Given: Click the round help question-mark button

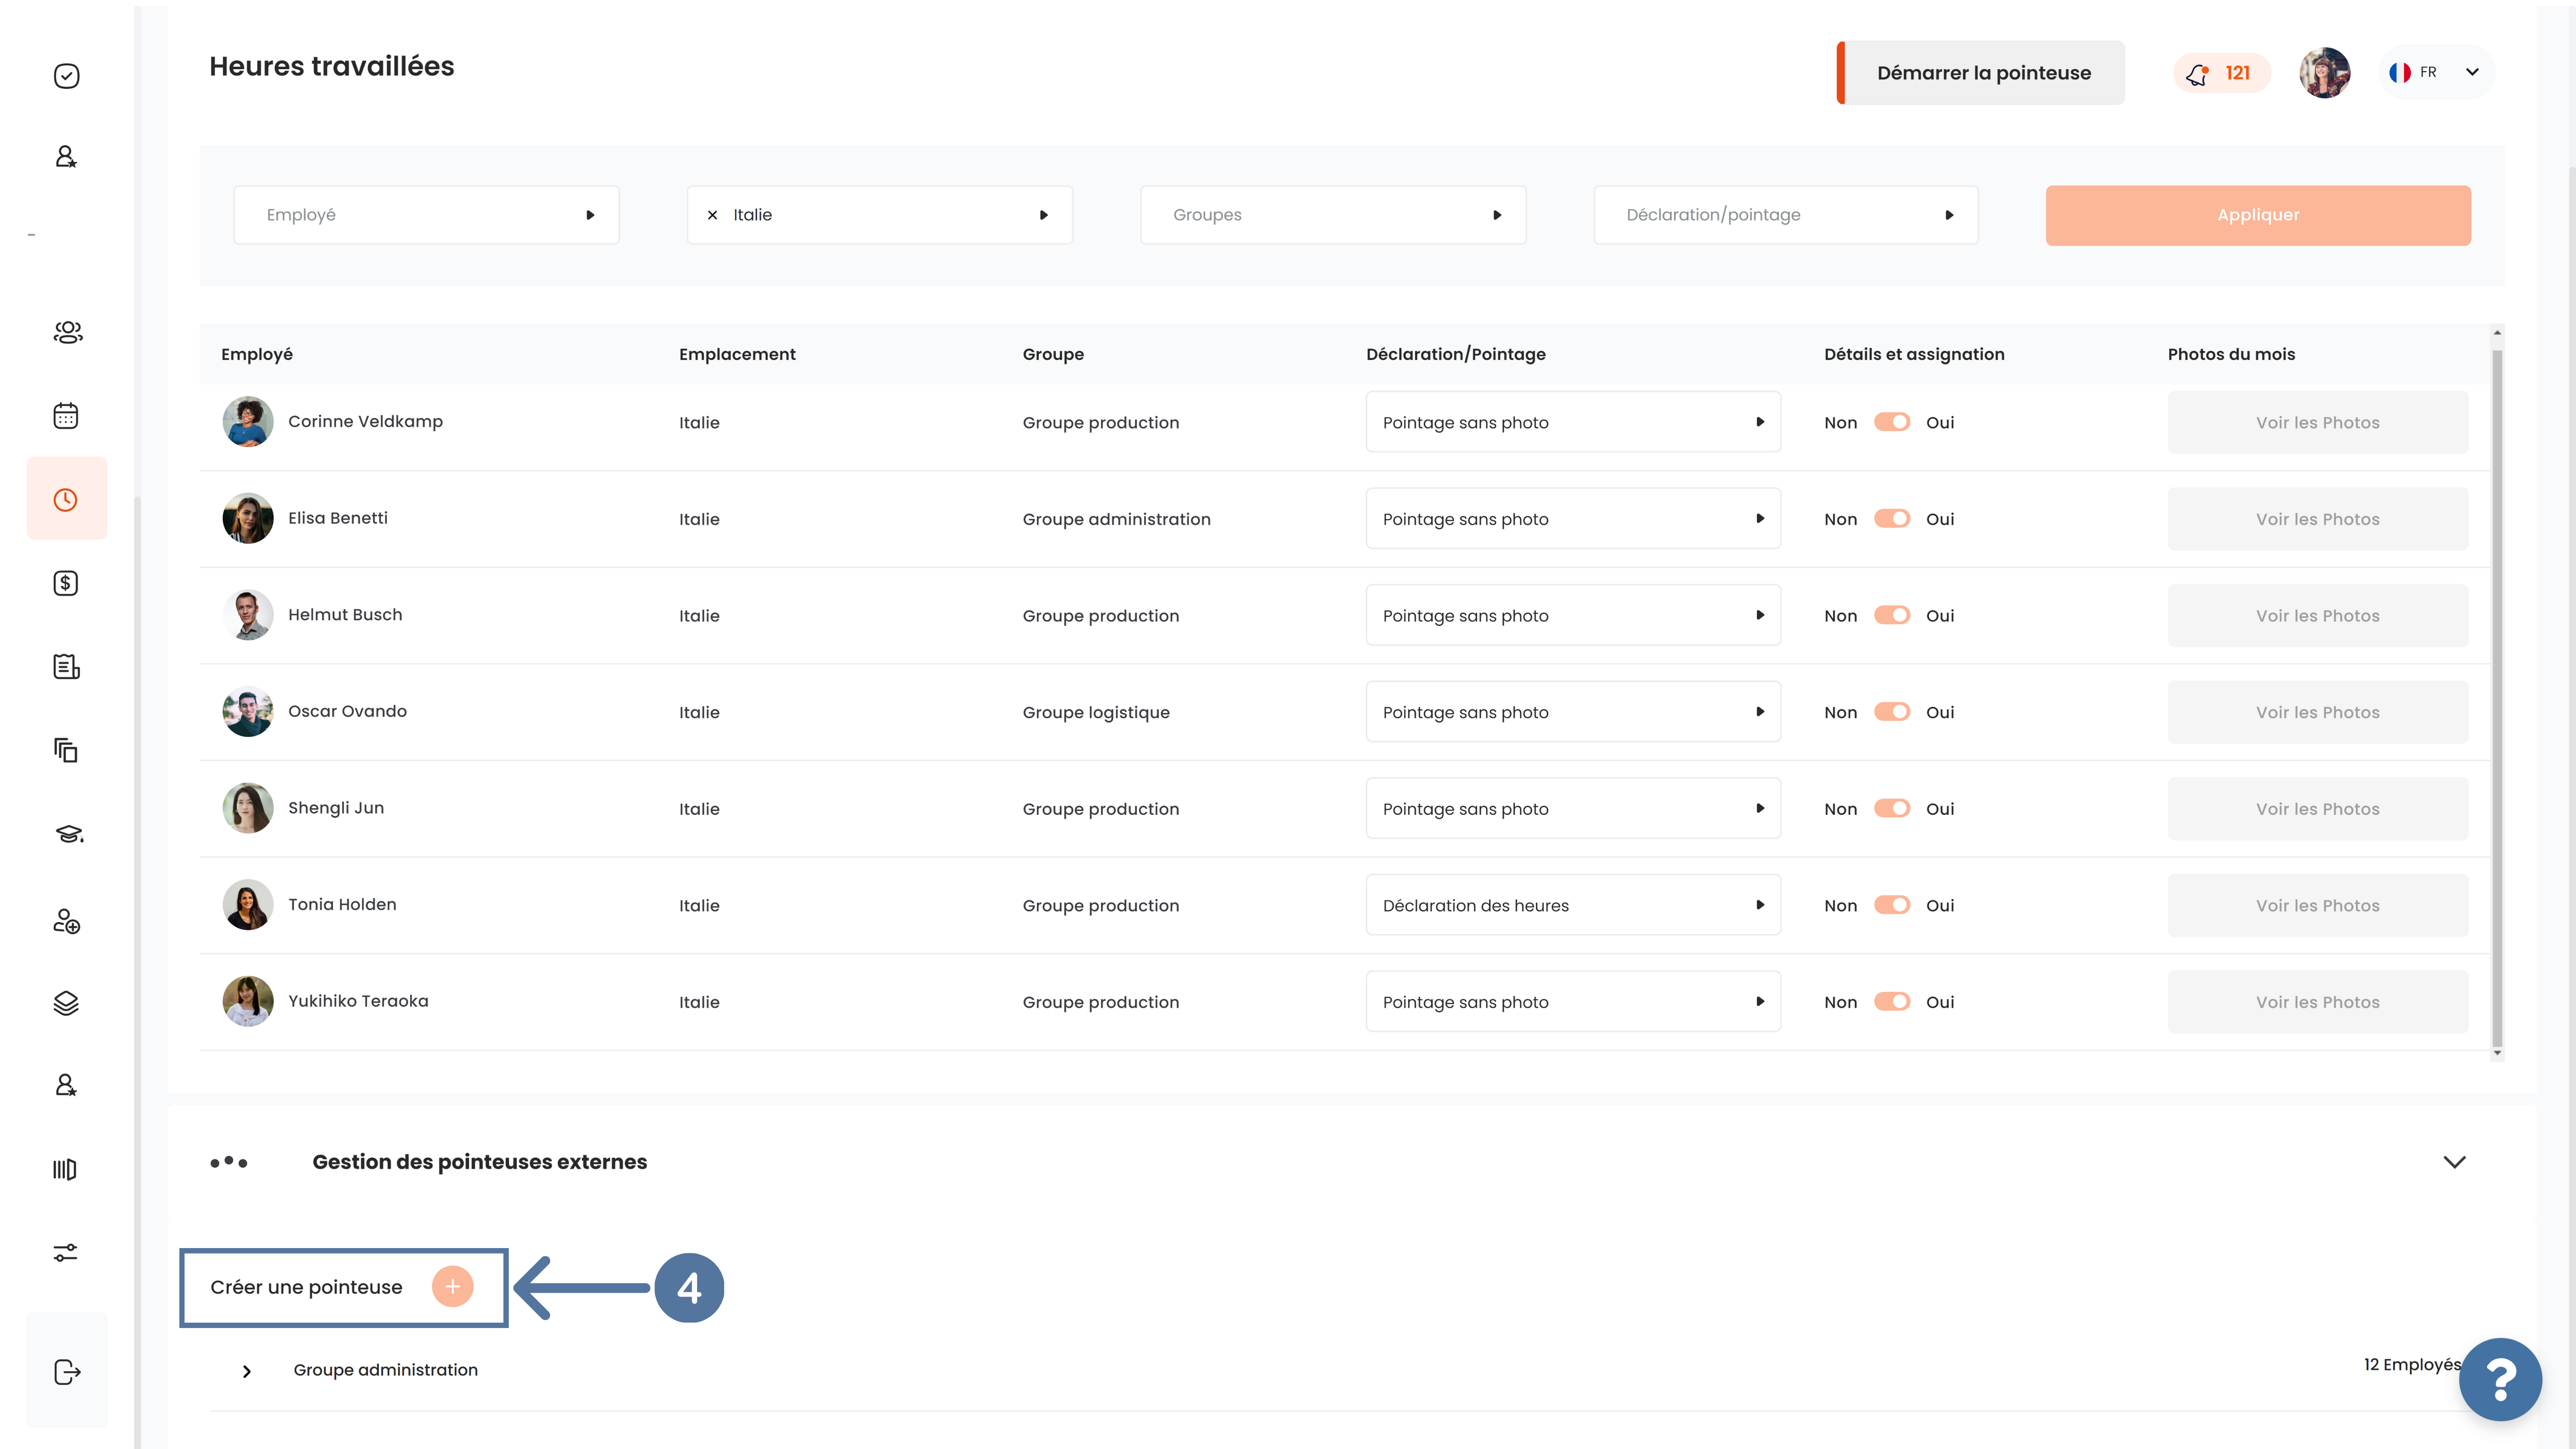Looking at the screenshot, I should (x=2500, y=1380).
